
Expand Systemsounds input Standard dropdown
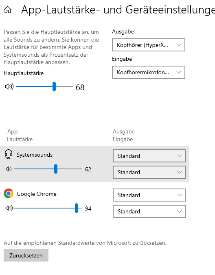pos(149,172)
